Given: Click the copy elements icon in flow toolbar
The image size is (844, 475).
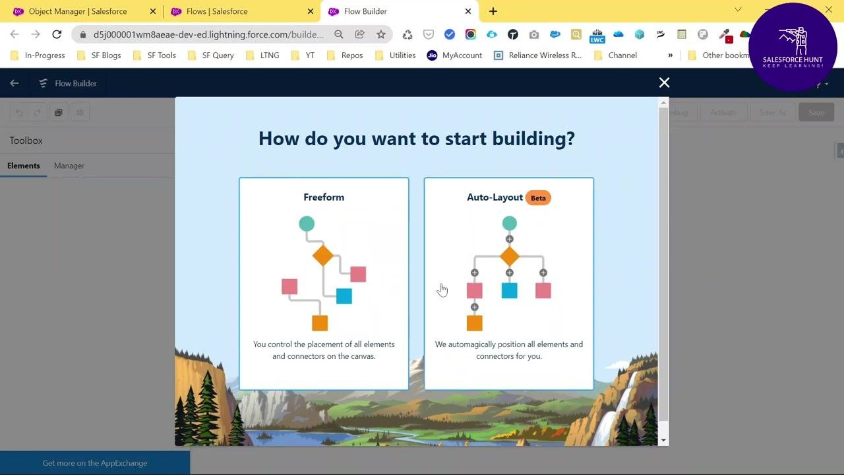Looking at the screenshot, I should 59,112.
